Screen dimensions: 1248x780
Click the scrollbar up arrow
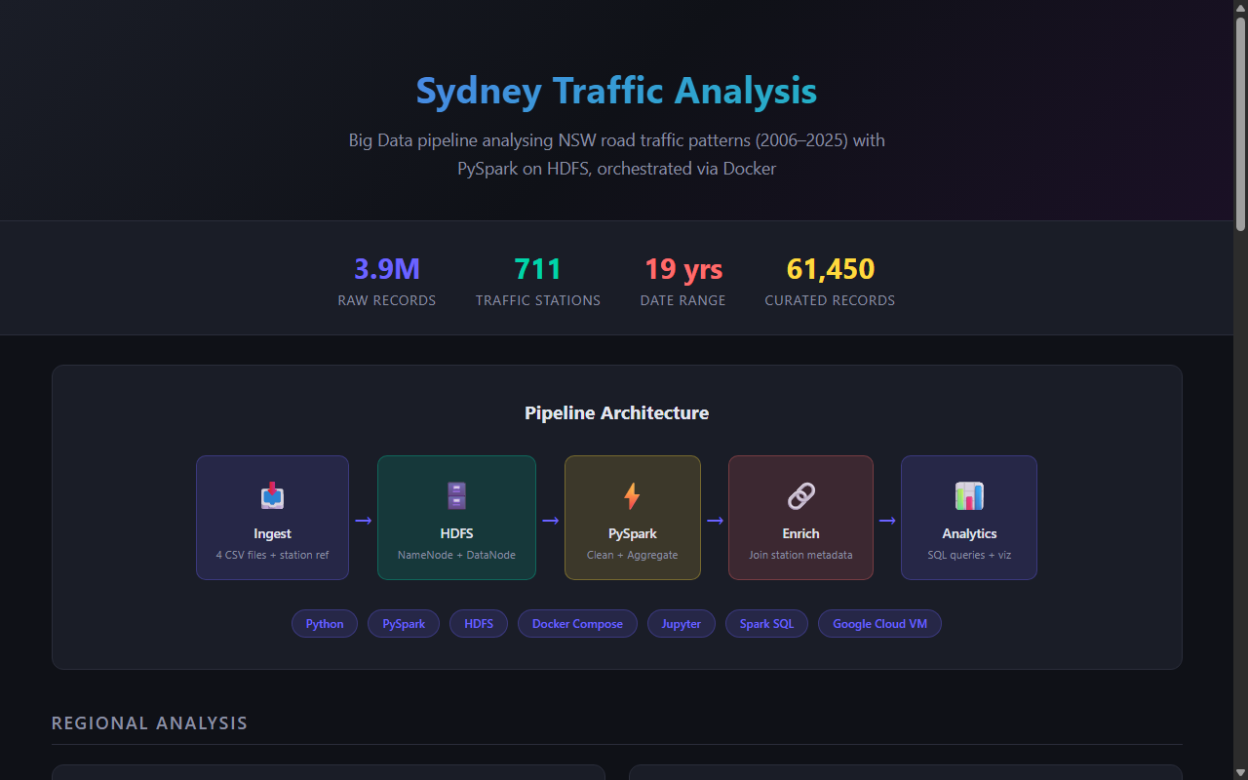1240,8
